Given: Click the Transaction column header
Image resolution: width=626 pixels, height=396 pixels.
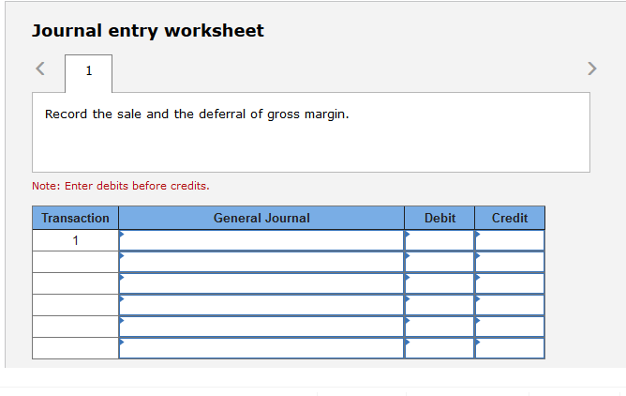Looking at the screenshot, I should (76, 218).
